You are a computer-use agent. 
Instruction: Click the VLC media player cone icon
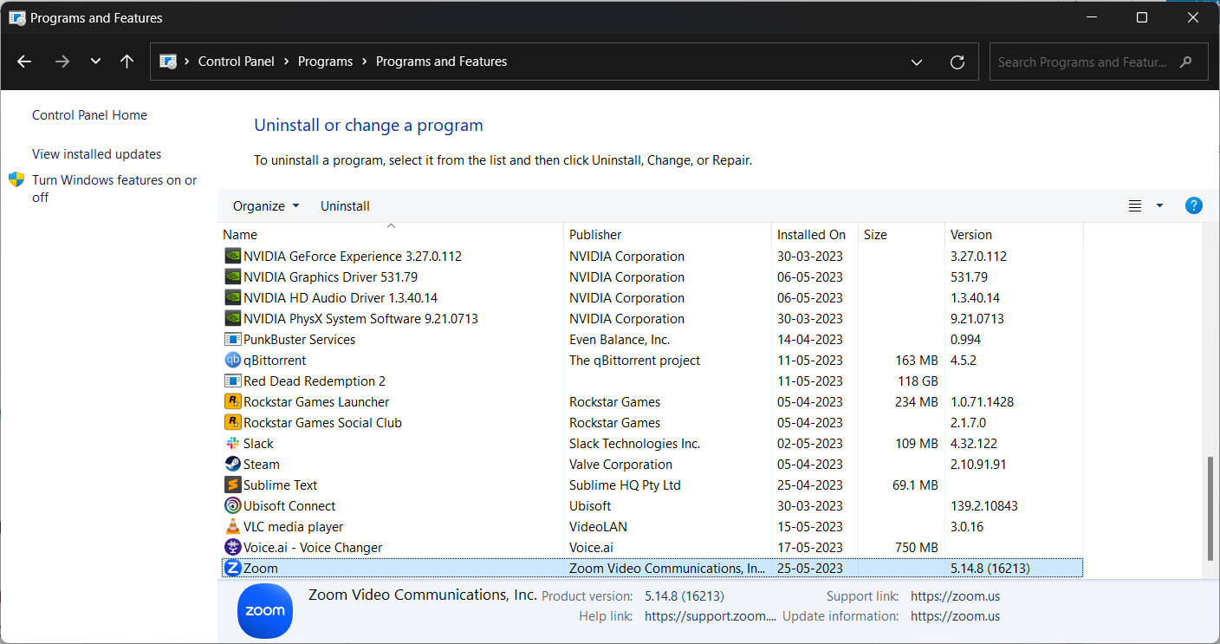(232, 527)
